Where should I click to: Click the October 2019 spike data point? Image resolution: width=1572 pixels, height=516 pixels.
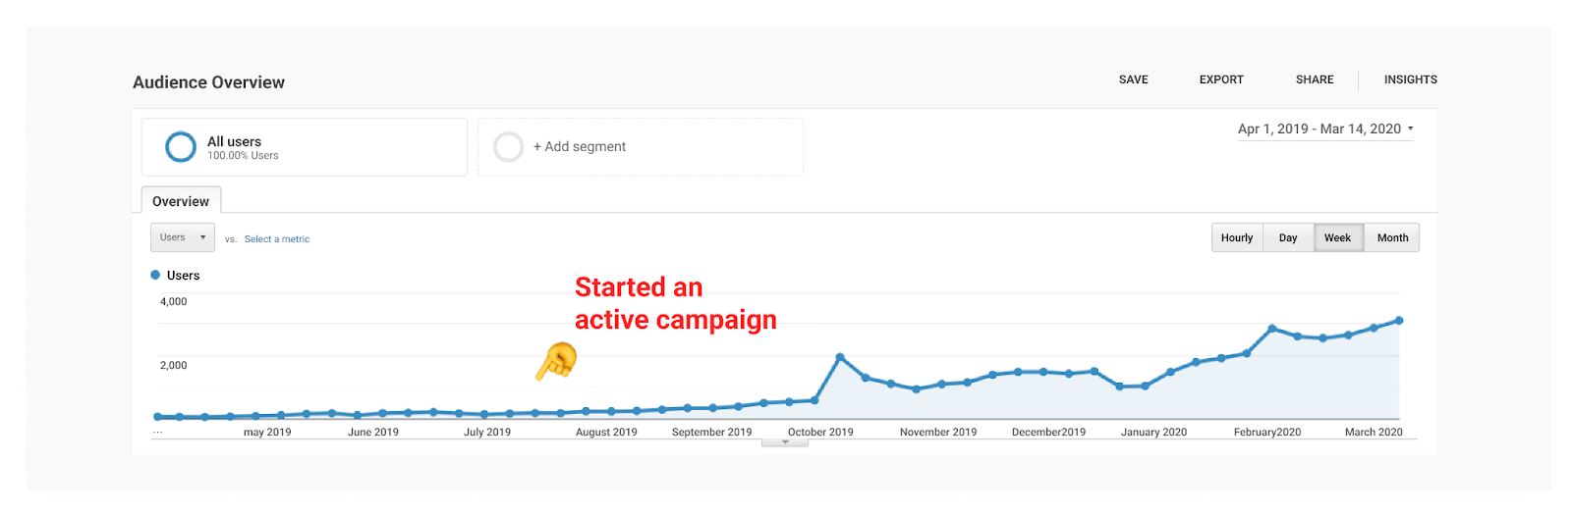840,357
